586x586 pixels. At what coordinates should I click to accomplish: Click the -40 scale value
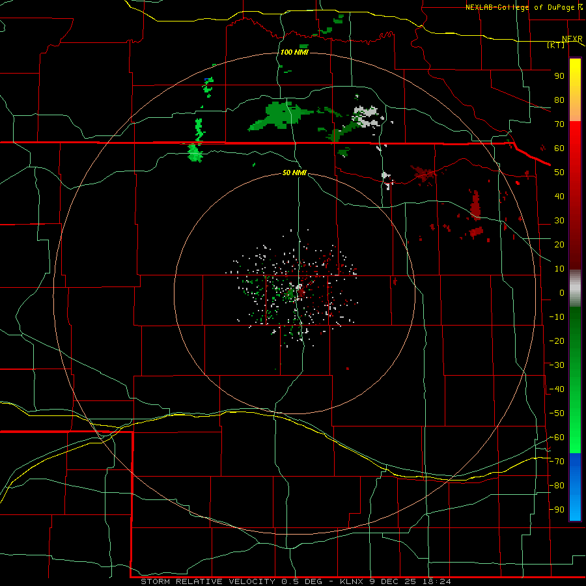click(x=557, y=389)
